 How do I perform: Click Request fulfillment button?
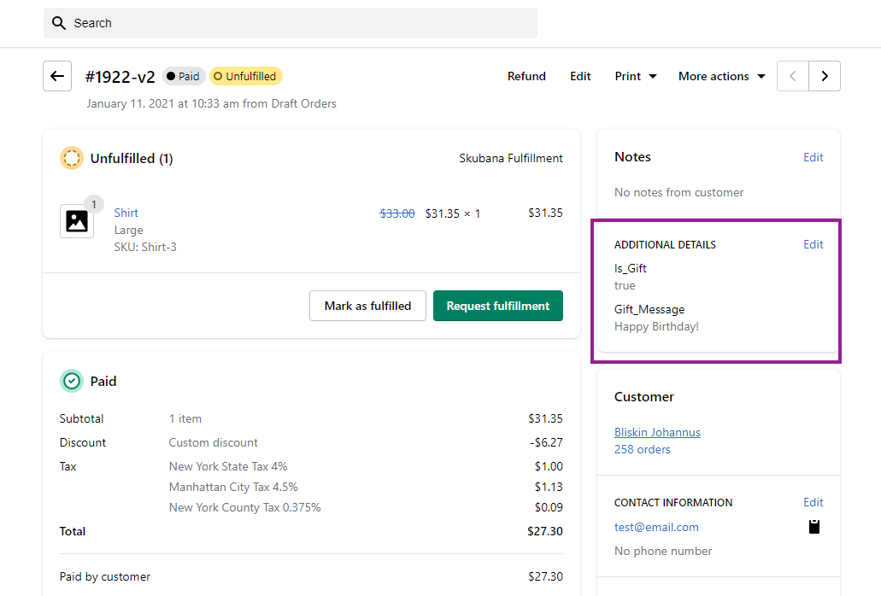click(x=498, y=306)
